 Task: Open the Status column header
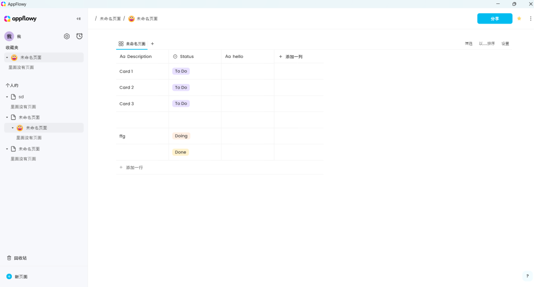[195, 56]
